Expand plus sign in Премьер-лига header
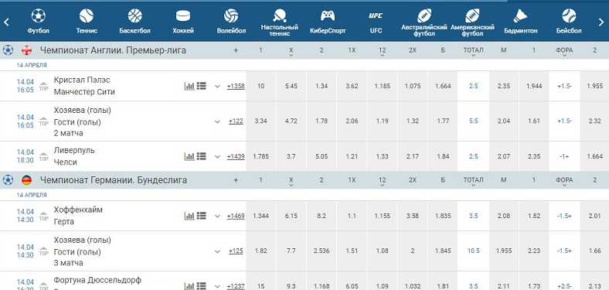Screen dimensions: 609x290 coord(236,50)
